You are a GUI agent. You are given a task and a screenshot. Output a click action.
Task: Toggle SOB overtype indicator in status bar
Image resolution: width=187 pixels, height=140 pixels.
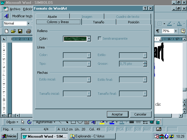[138, 129]
